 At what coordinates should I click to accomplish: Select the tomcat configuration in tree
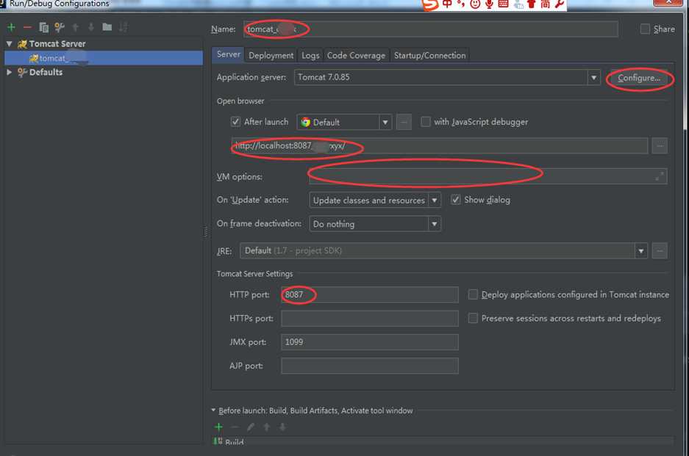click(x=104, y=58)
